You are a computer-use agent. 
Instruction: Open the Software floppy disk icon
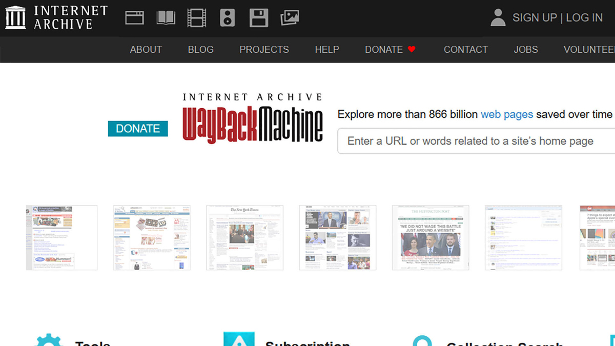pos(259,18)
